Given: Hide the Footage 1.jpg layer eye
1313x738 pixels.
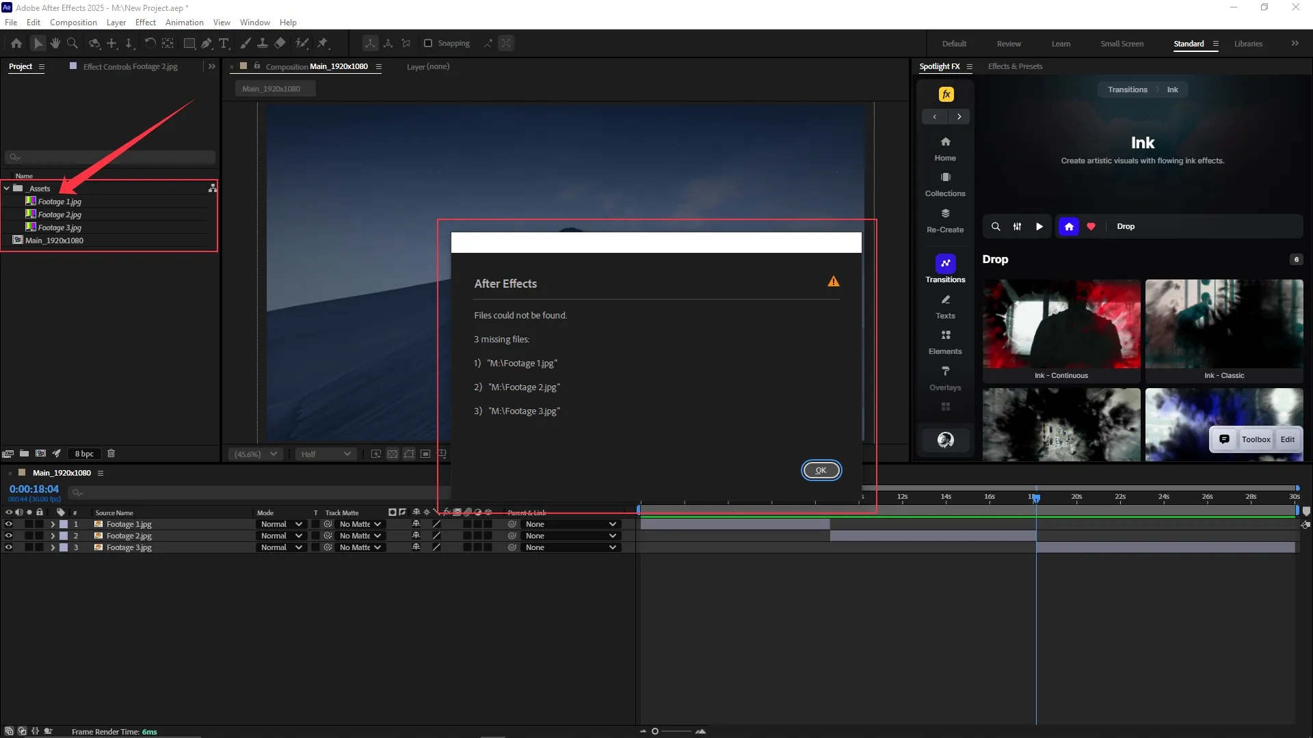Looking at the screenshot, I should 9,524.
